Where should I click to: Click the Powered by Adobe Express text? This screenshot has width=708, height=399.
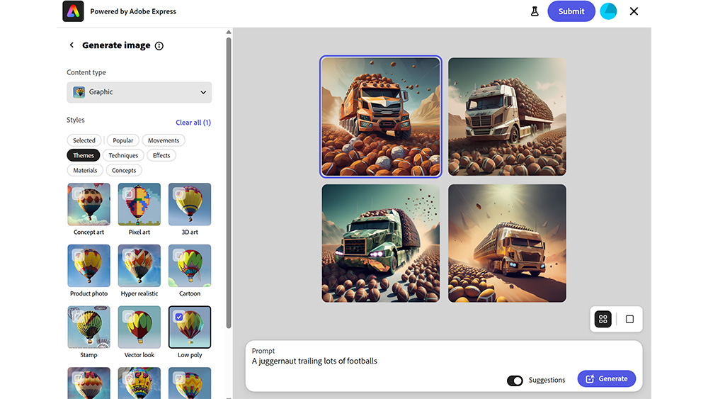click(x=133, y=11)
